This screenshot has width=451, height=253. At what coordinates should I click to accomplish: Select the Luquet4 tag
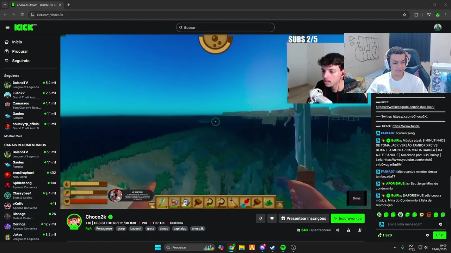[x=136, y=228]
